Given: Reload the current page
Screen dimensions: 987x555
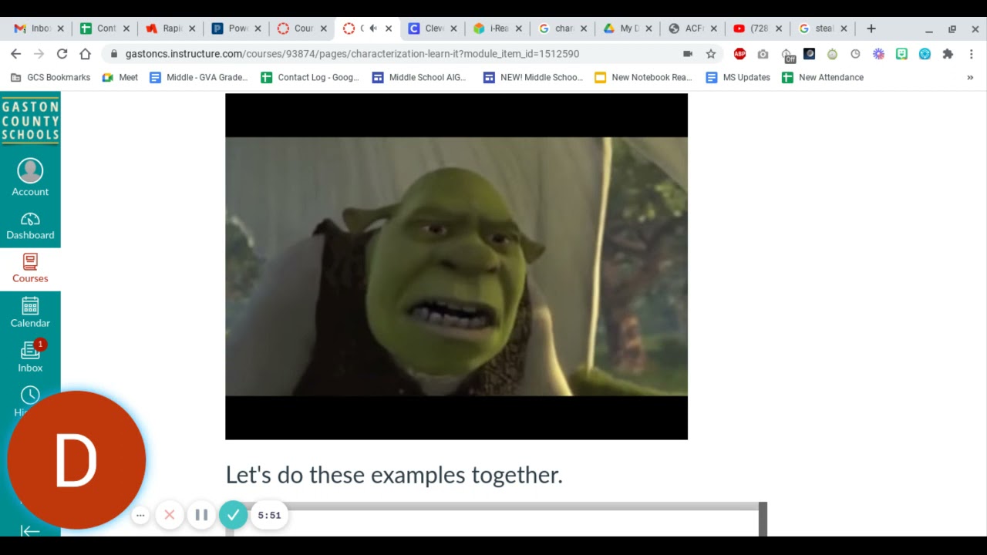Looking at the screenshot, I should point(62,53).
